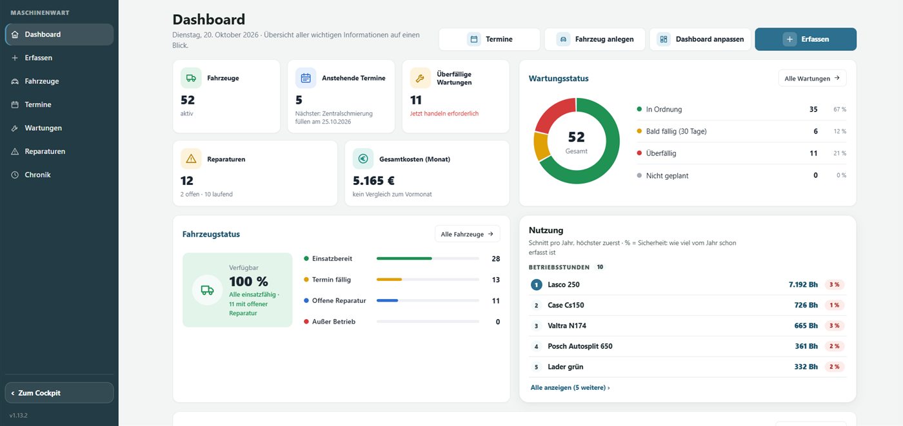Open Alle Wartungen

(812, 78)
